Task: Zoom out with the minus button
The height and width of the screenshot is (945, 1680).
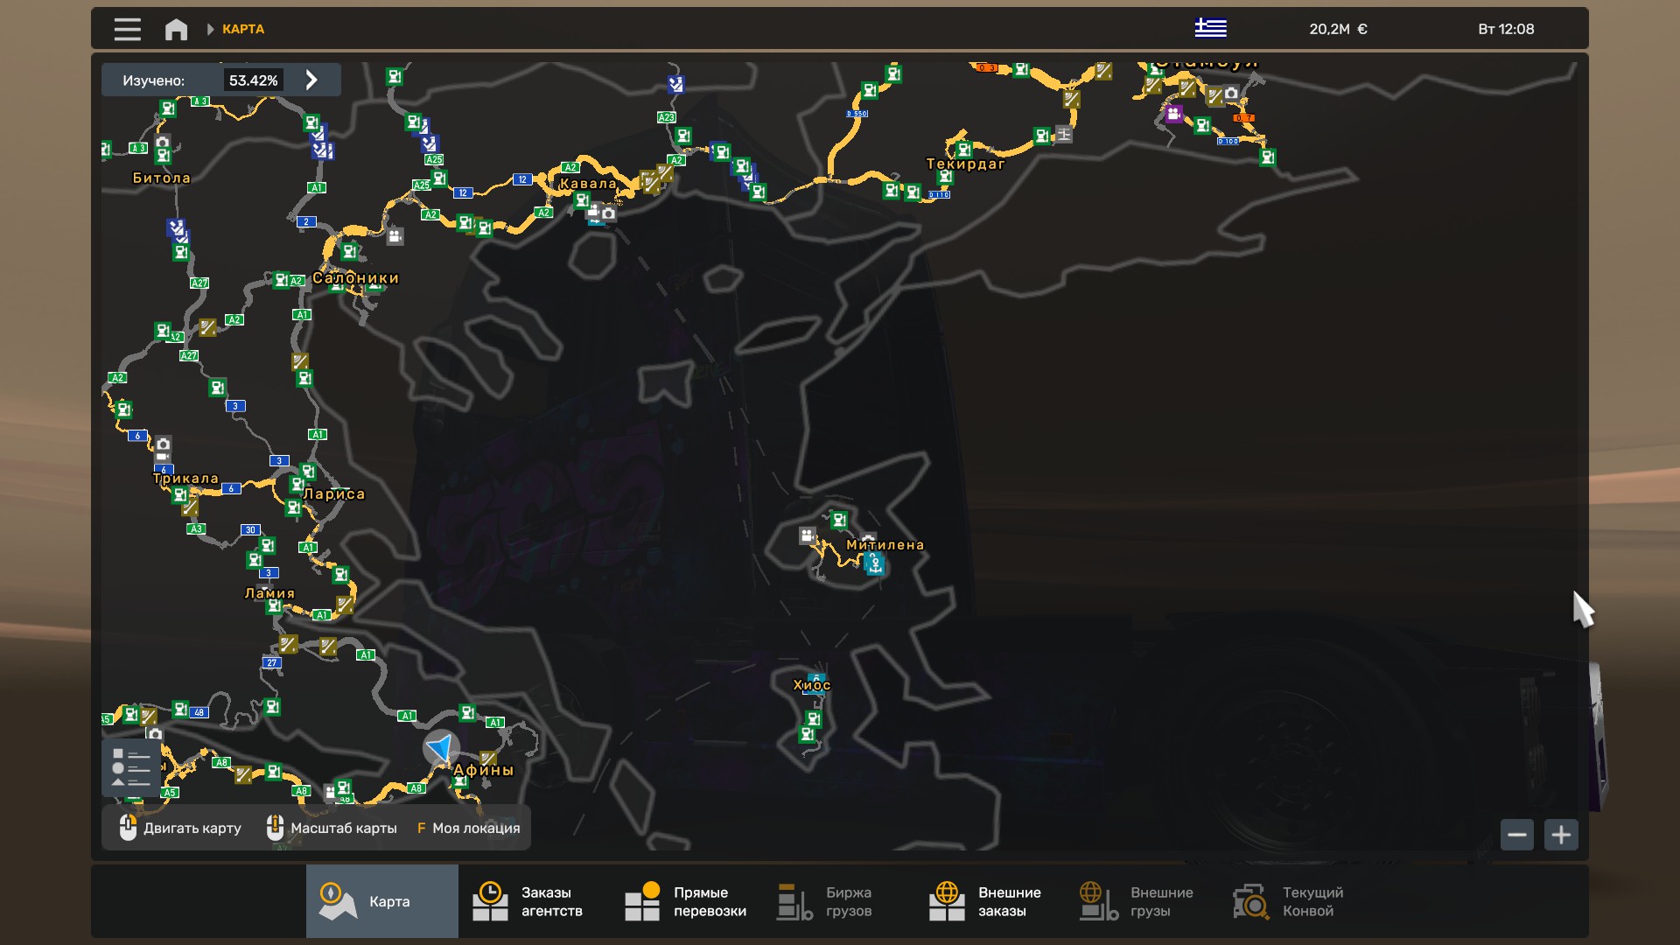Action: point(1517,835)
